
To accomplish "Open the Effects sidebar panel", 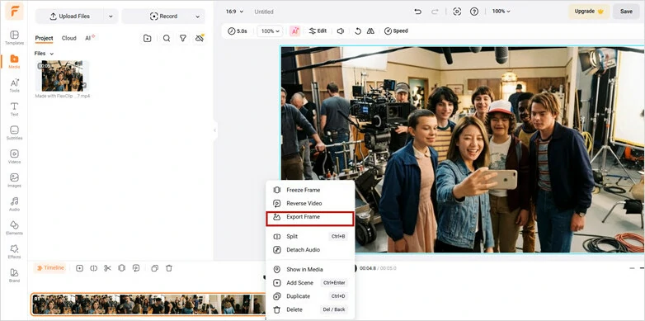I will point(14,252).
